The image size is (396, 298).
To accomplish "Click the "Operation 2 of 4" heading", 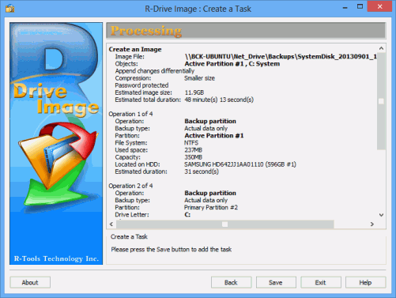I will pyautogui.click(x=130, y=186).
